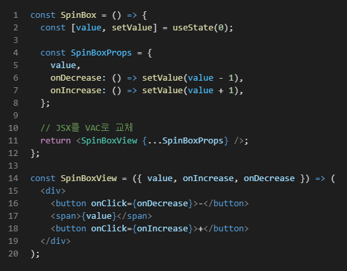Click the return keyword on line 11
This screenshot has width=347, height=271.
[56, 141]
